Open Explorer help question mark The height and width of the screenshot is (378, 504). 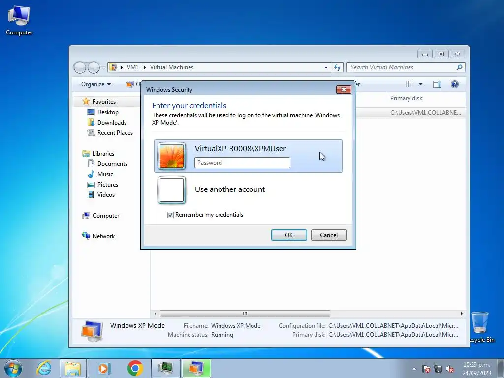[454, 84]
